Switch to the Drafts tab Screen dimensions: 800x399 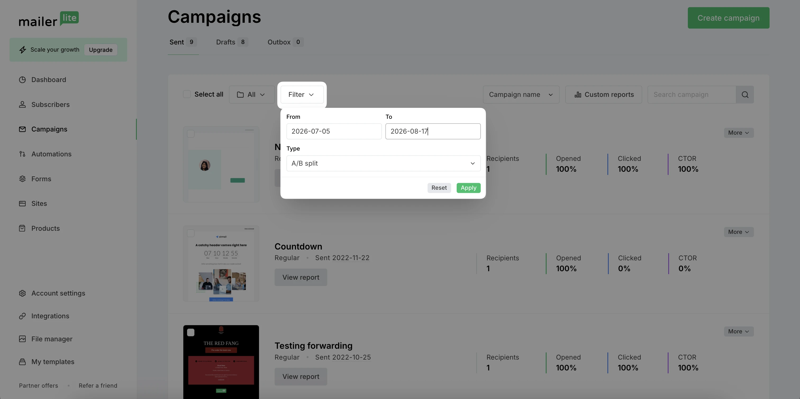(232, 42)
